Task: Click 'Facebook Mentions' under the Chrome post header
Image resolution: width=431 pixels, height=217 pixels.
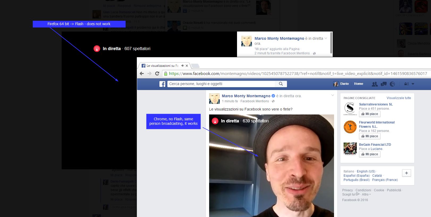Action: tap(255, 101)
